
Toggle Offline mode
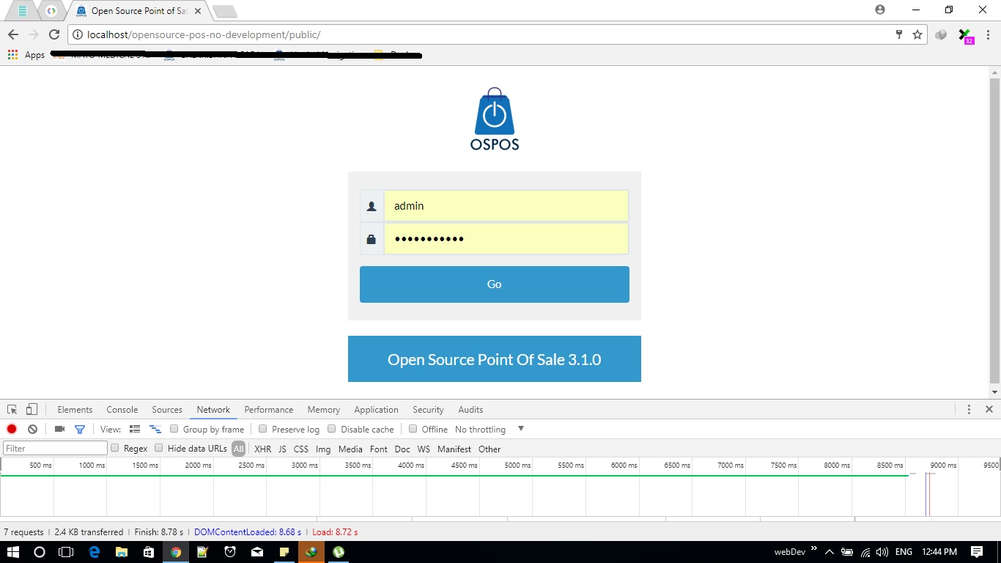click(413, 429)
